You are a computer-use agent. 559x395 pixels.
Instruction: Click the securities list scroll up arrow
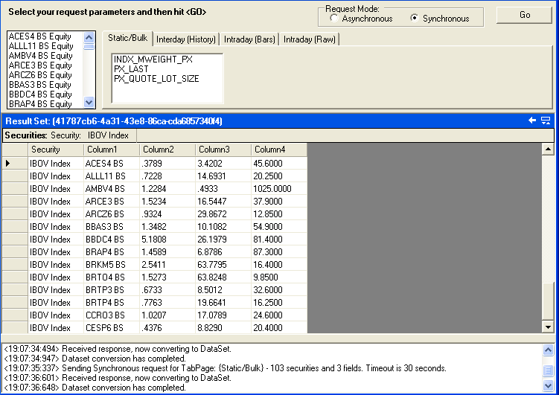[x=89, y=37]
